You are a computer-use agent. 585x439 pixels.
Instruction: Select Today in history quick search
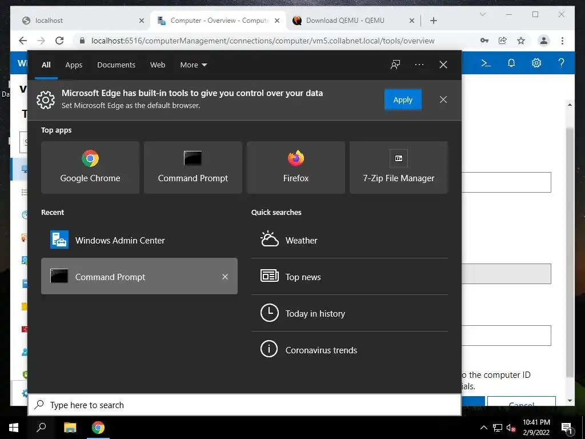(x=350, y=313)
